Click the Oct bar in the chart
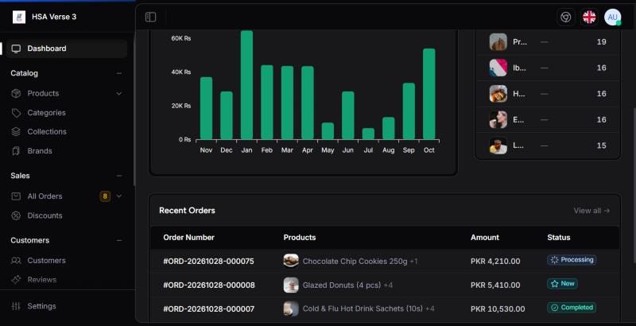This screenshot has height=326, width=636. 429,94
